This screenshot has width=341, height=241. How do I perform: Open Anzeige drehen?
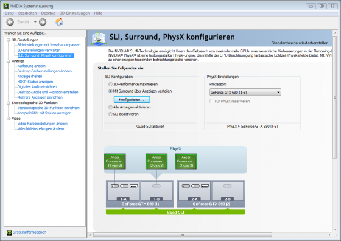(30, 76)
